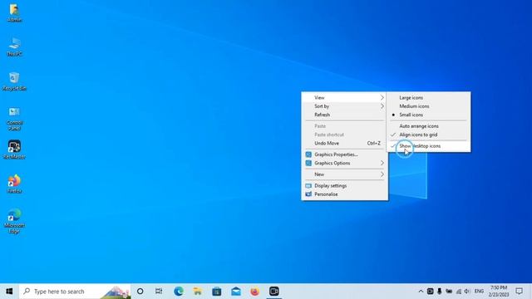Click the RecMaster icon in system tray
Image resolution: width=532 pixels, height=299 pixels.
(430, 292)
